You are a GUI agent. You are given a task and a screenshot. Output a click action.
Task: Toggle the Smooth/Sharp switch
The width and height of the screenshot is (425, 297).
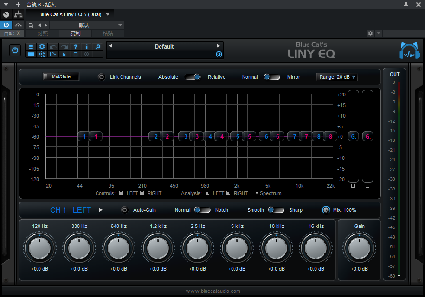[x=276, y=210]
